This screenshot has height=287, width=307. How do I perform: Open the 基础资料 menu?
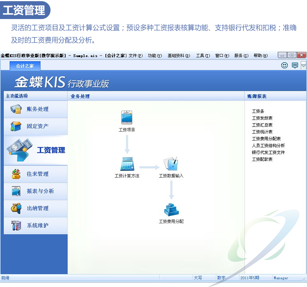pos(179,56)
